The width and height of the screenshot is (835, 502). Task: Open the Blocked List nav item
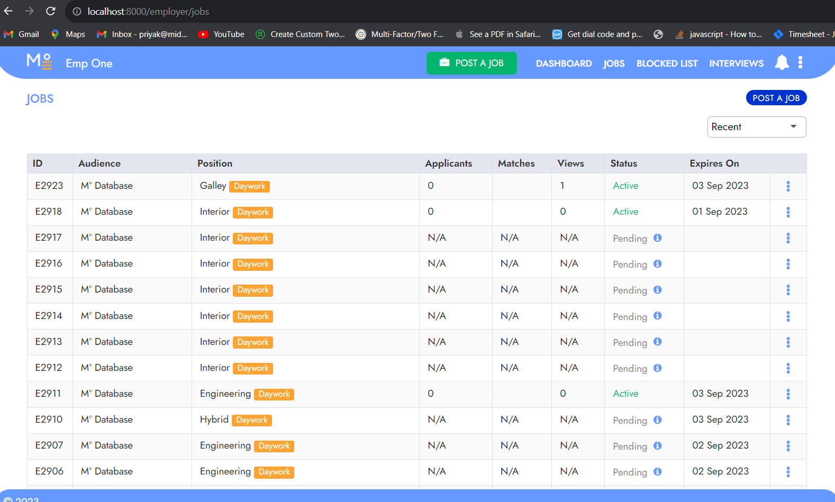coord(667,63)
